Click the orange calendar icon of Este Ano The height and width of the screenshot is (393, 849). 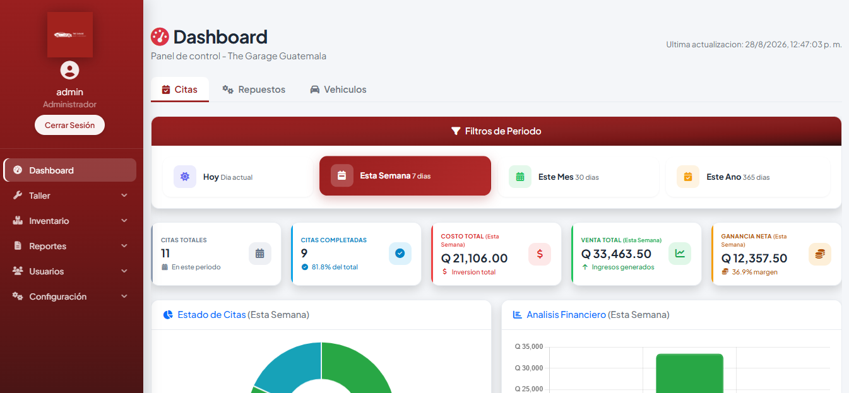[688, 177]
